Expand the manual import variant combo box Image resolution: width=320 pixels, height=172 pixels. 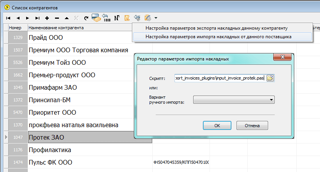(234, 100)
